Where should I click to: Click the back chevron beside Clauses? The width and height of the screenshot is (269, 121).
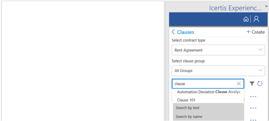[173, 32]
